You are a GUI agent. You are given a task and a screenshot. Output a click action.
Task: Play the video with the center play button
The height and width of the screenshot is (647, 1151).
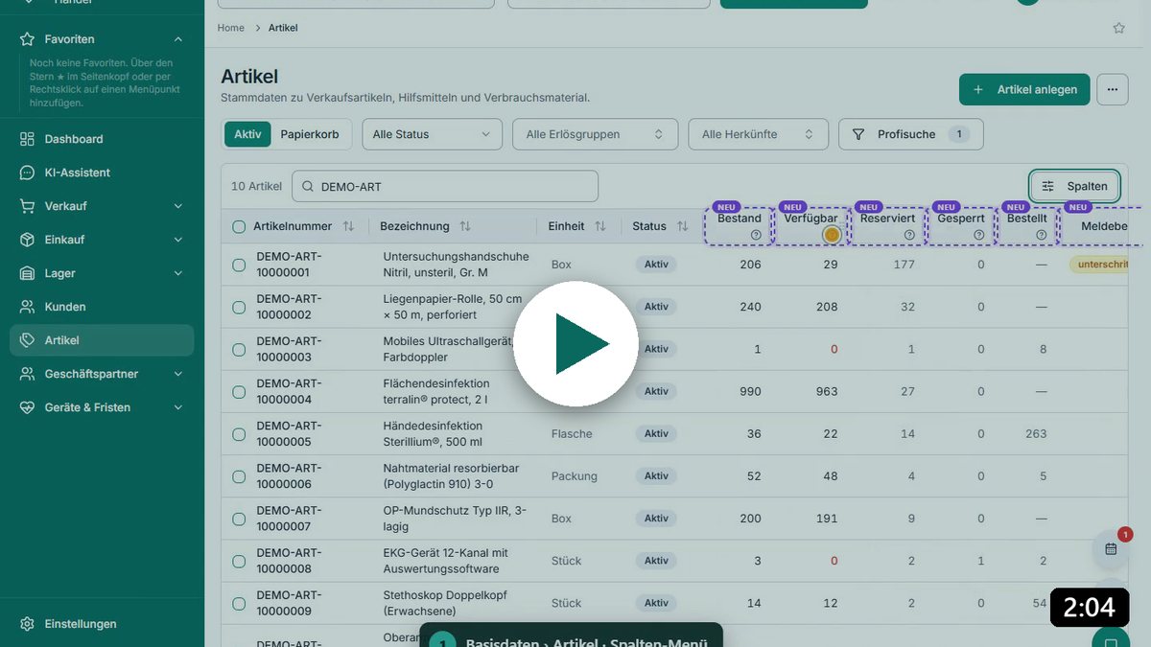pos(575,343)
